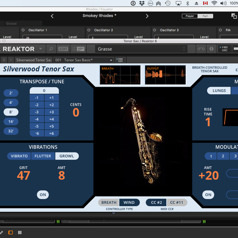Set controller type to BREATH

[109, 202]
